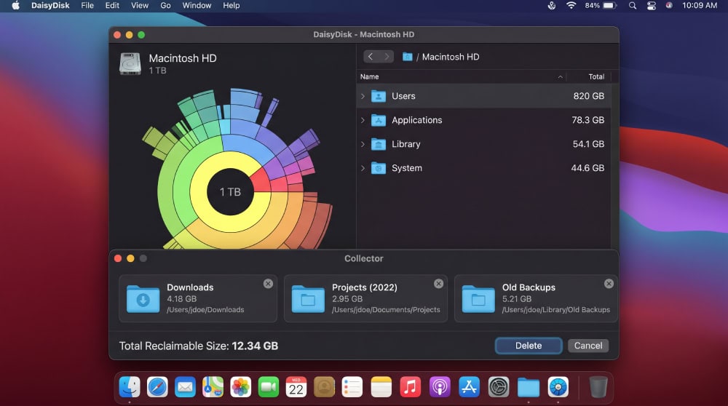This screenshot has height=406, width=728.
Task: Click the Projects (2022) folder icon
Action: (308, 299)
